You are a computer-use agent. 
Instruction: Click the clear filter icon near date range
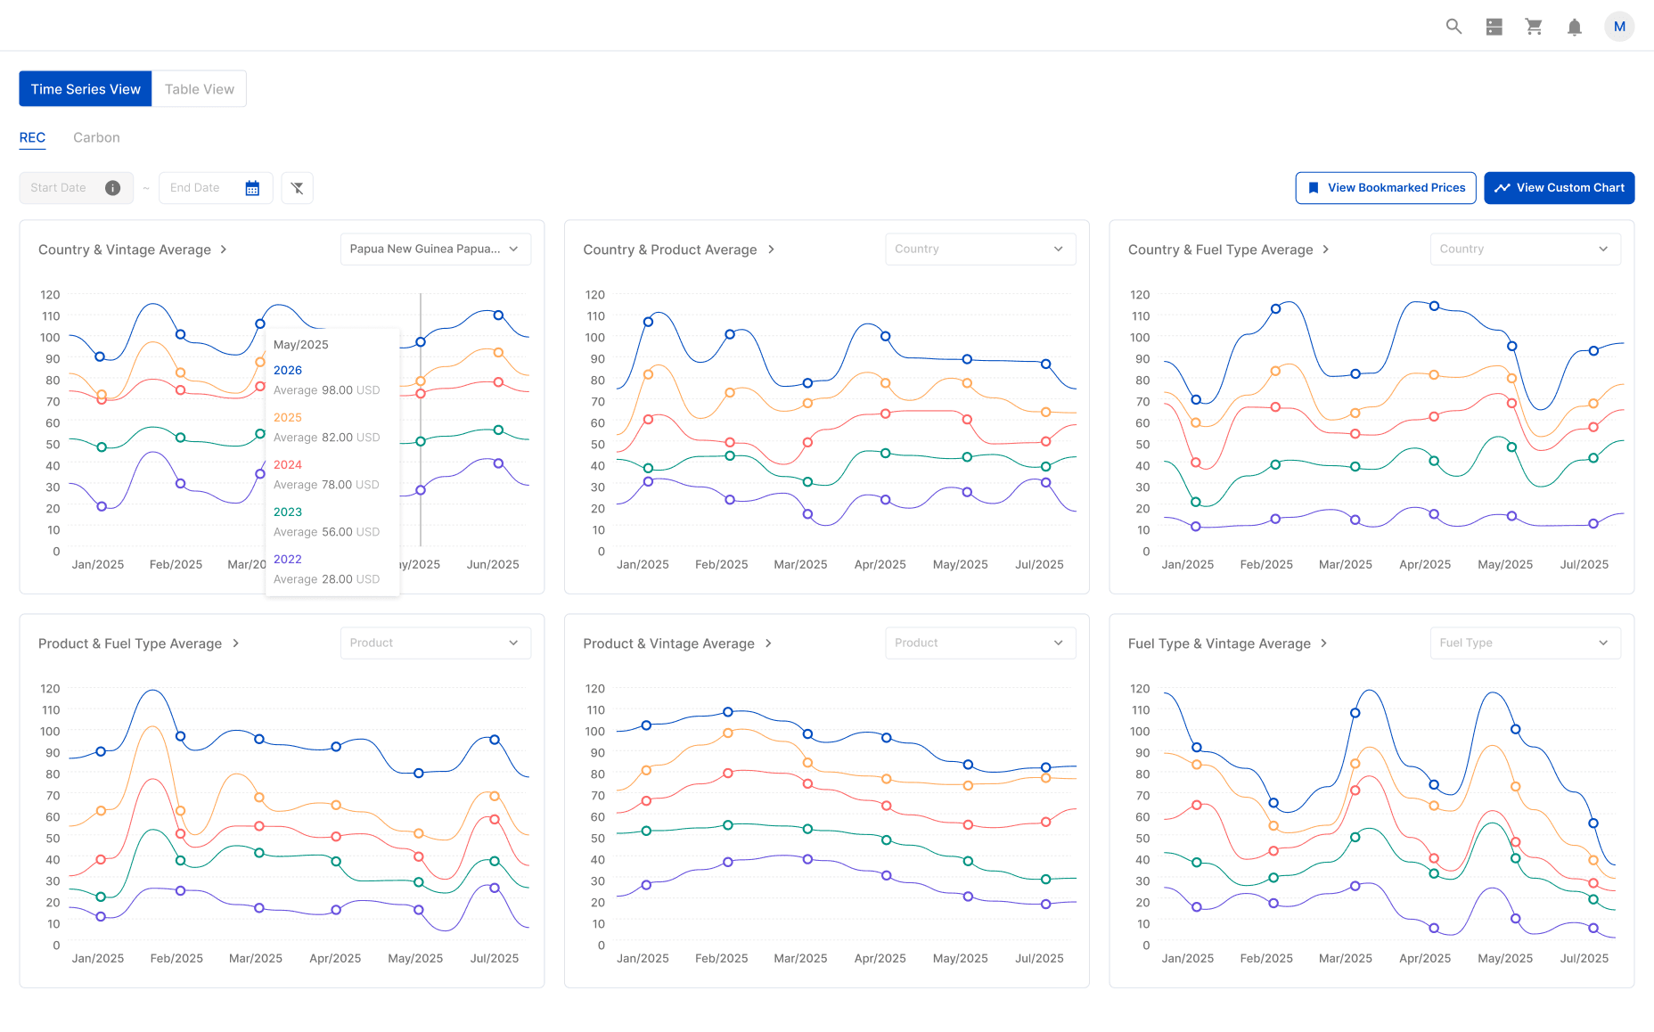tap(297, 188)
